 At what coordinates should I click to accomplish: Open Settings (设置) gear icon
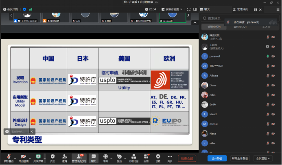[158, 156]
